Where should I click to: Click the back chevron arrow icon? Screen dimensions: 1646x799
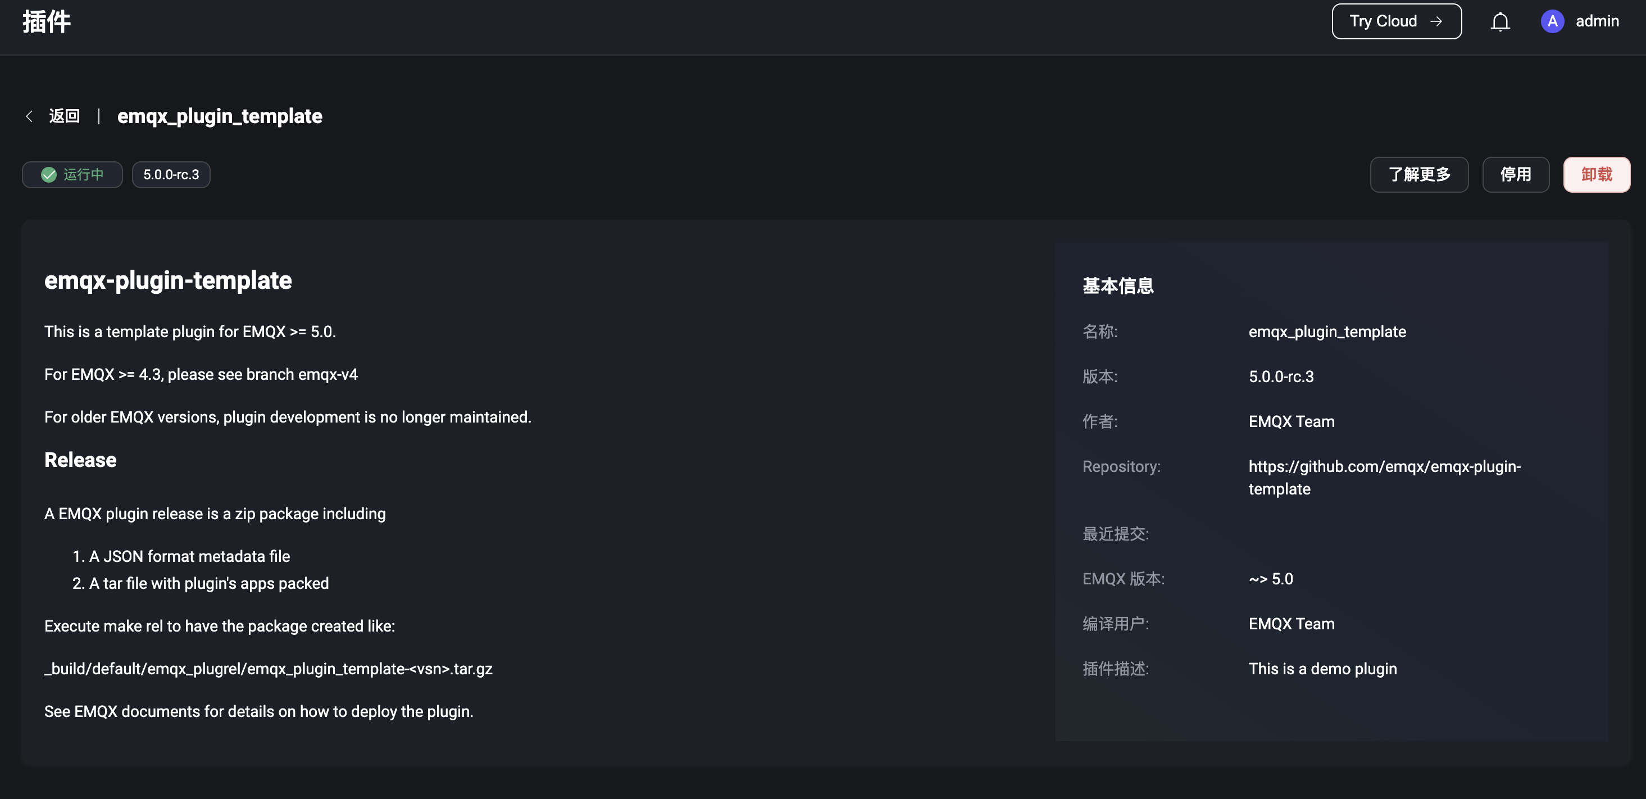tap(29, 116)
